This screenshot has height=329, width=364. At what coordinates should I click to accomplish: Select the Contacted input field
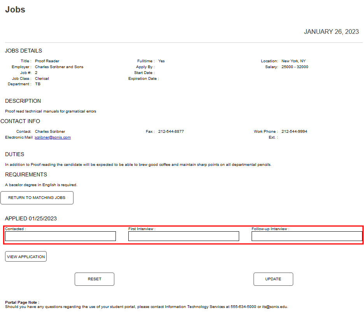pyautogui.click(x=60, y=236)
